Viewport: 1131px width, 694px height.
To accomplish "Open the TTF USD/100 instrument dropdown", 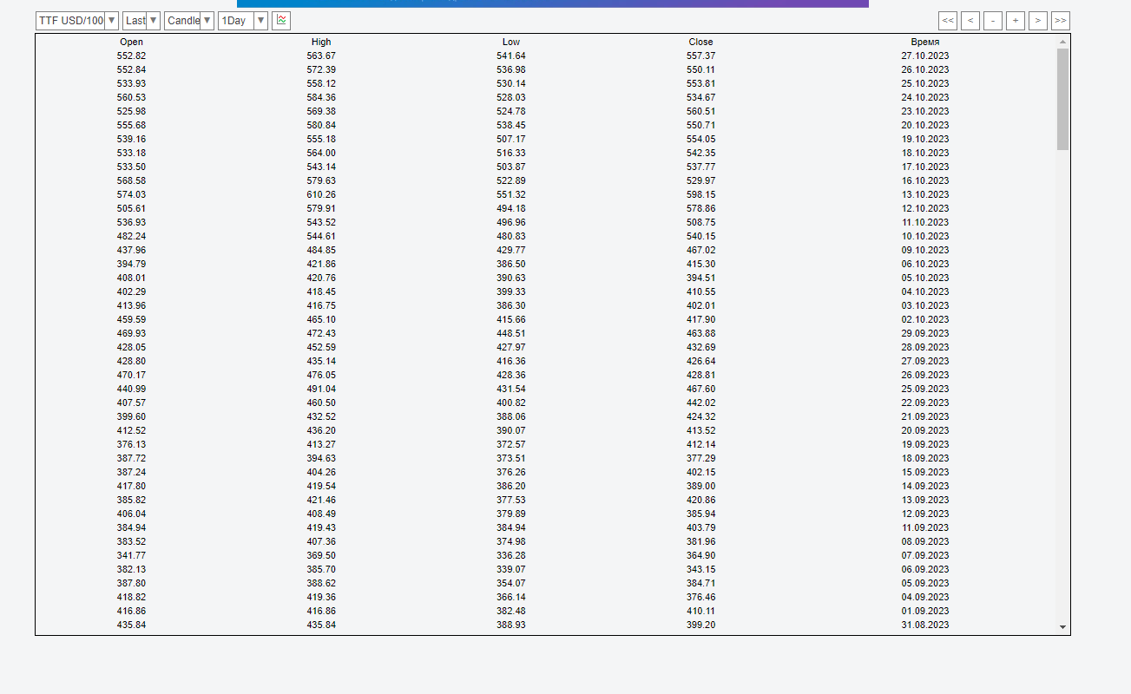I will click(76, 20).
